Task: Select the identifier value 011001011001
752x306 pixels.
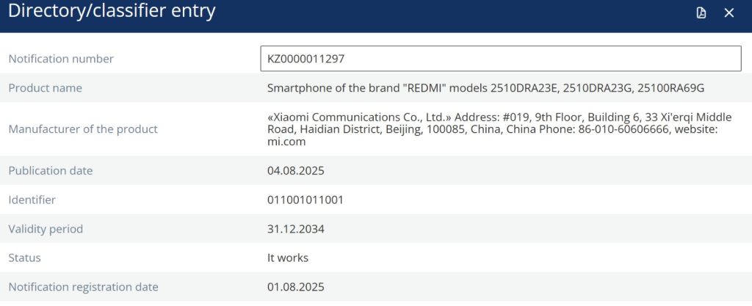Action: pos(305,200)
